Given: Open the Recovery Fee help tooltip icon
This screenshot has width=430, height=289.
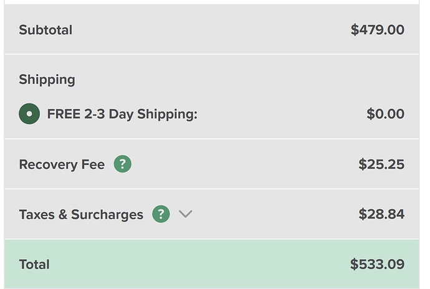Looking at the screenshot, I should click(123, 164).
